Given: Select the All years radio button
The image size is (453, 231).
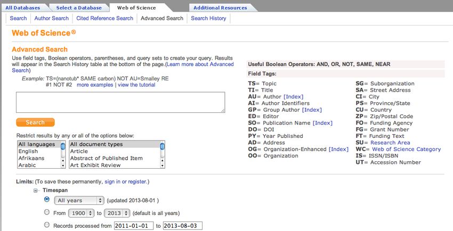Looking at the screenshot, I should 46,199.
